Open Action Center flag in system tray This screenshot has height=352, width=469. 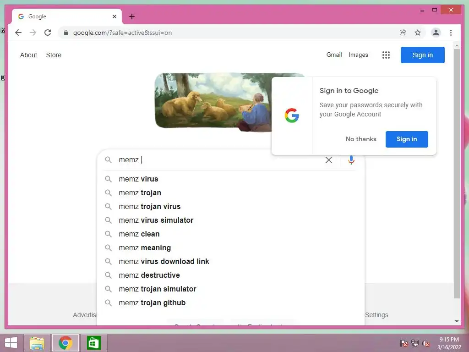coord(404,343)
